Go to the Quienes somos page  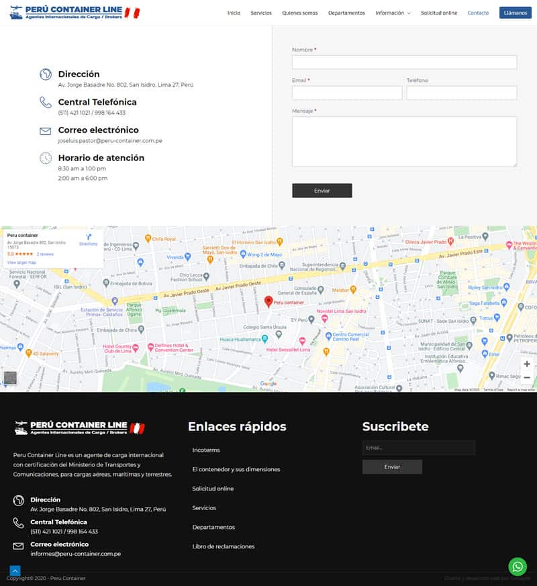pos(299,13)
